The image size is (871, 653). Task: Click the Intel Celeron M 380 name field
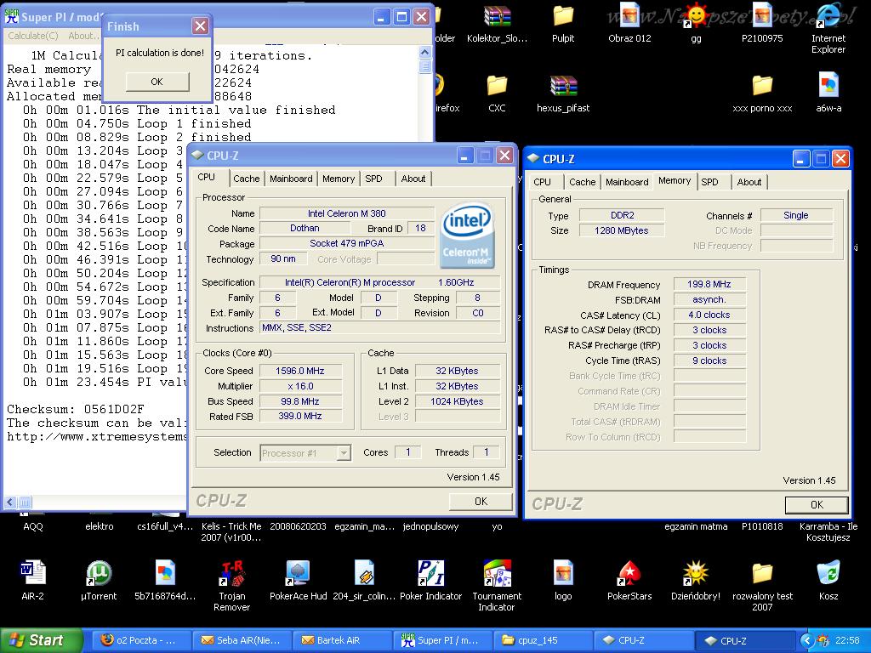[x=347, y=213]
